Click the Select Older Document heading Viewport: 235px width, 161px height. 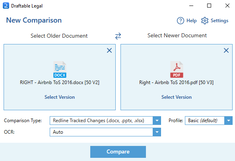point(59,36)
